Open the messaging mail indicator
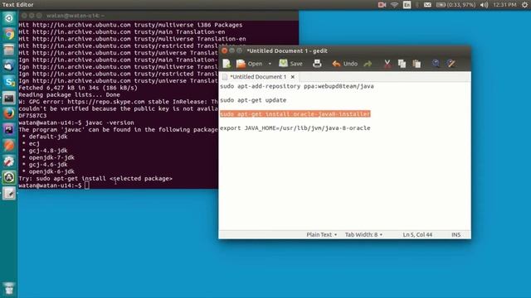This screenshot has height=298, width=531. [427, 5]
